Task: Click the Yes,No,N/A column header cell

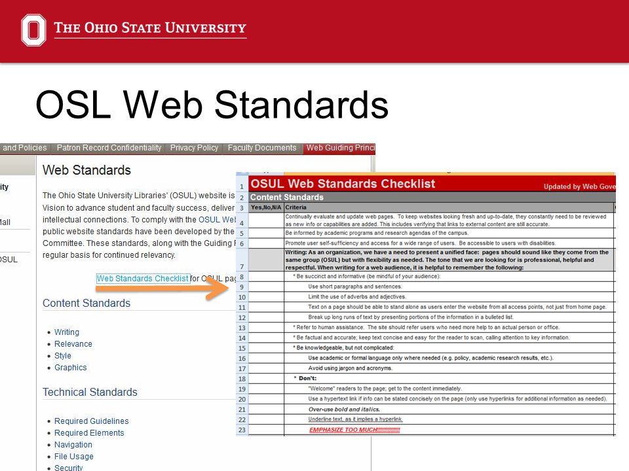Action: (266, 207)
